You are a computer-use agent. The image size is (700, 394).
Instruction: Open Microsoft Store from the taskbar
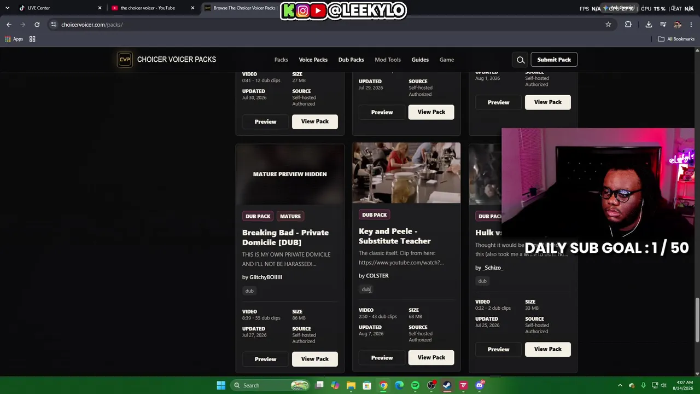367,385
